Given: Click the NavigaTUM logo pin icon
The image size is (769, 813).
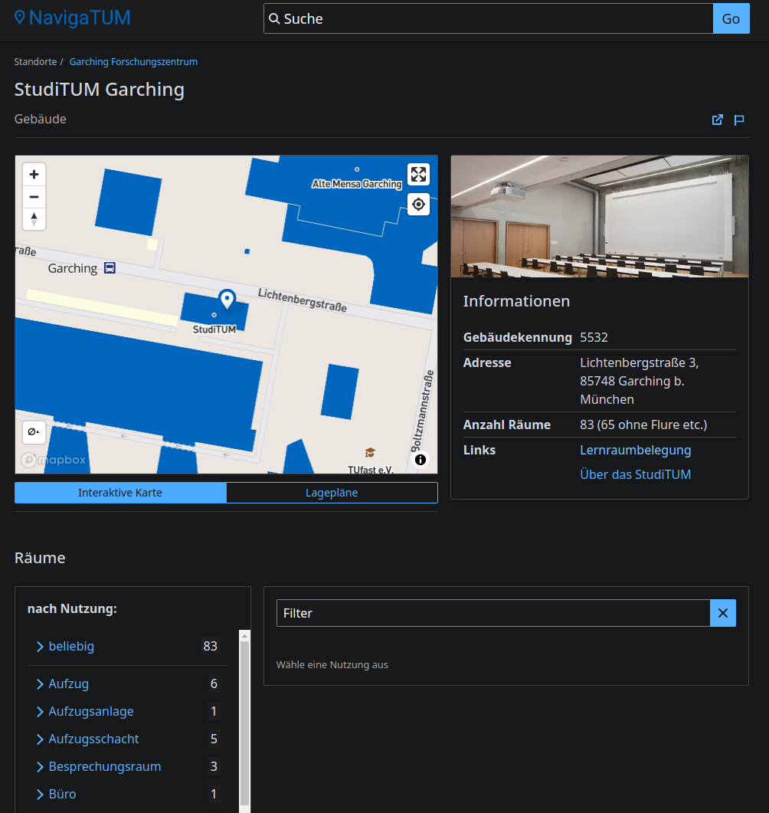Looking at the screenshot, I should pos(20,18).
